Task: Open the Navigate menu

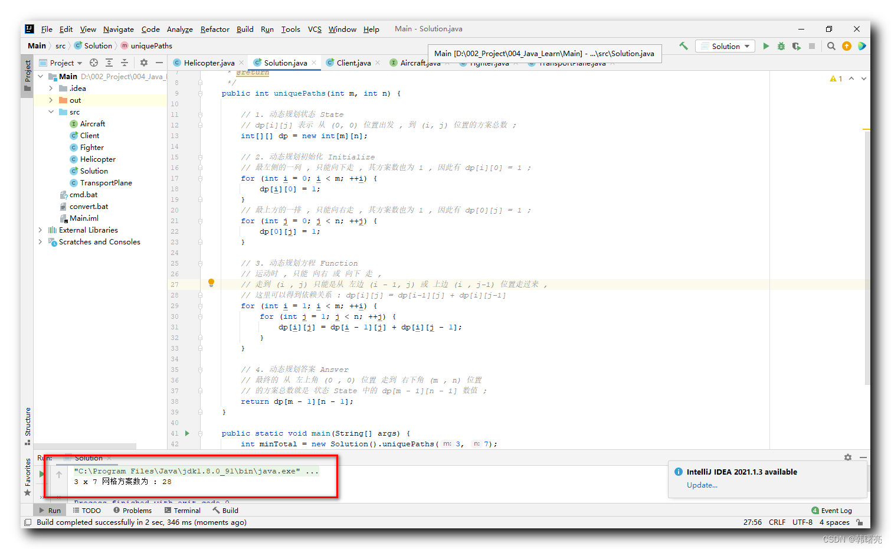Action: tap(119, 29)
